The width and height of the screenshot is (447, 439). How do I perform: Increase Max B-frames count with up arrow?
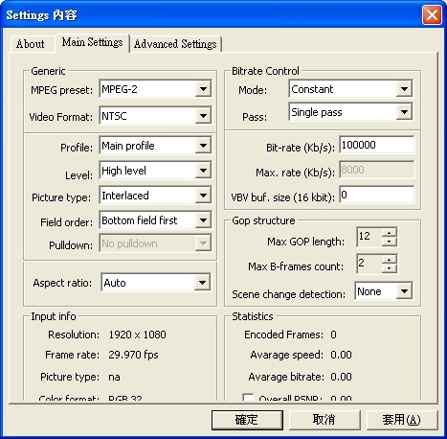(390, 260)
